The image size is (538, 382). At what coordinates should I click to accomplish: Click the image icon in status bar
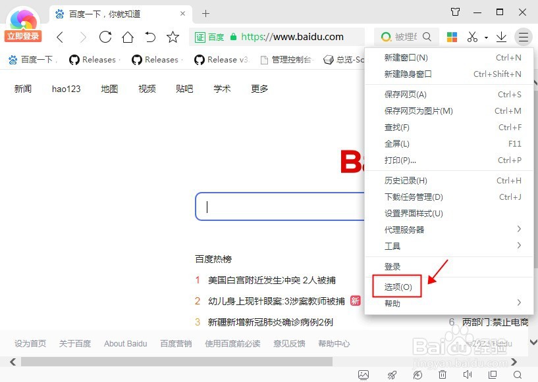363,375
